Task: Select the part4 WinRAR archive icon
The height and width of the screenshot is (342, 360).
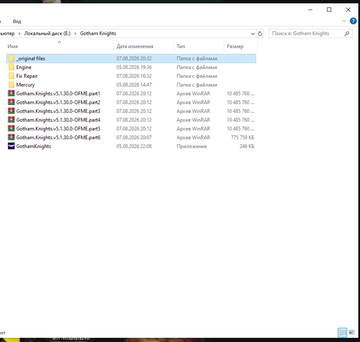Action: pos(11,120)
